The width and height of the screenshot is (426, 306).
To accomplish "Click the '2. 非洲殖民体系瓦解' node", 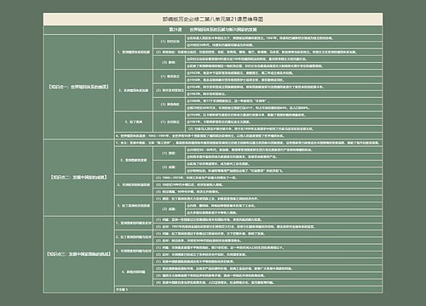I will 134,90.
